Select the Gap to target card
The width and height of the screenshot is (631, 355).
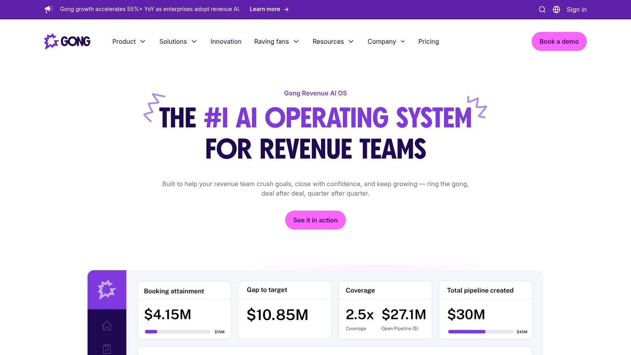285,310
